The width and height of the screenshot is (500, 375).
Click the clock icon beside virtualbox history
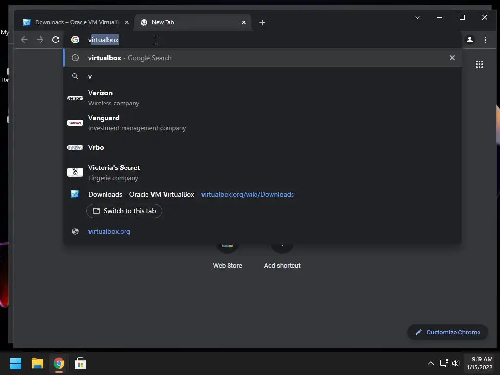pos(75,58)
